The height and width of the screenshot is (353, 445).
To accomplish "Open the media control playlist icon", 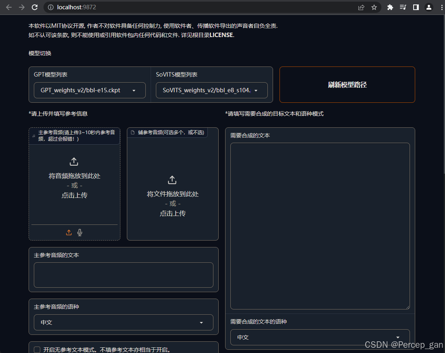I will coord(403,7).
